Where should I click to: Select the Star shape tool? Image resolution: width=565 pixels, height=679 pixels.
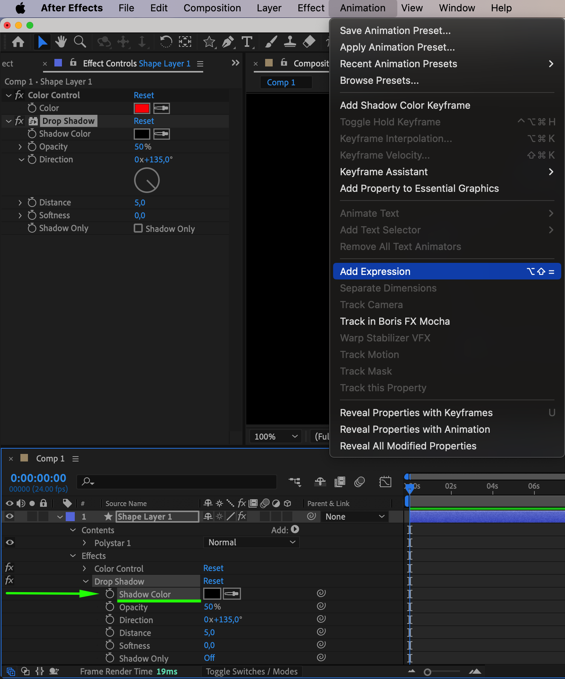tap(209, 42)
